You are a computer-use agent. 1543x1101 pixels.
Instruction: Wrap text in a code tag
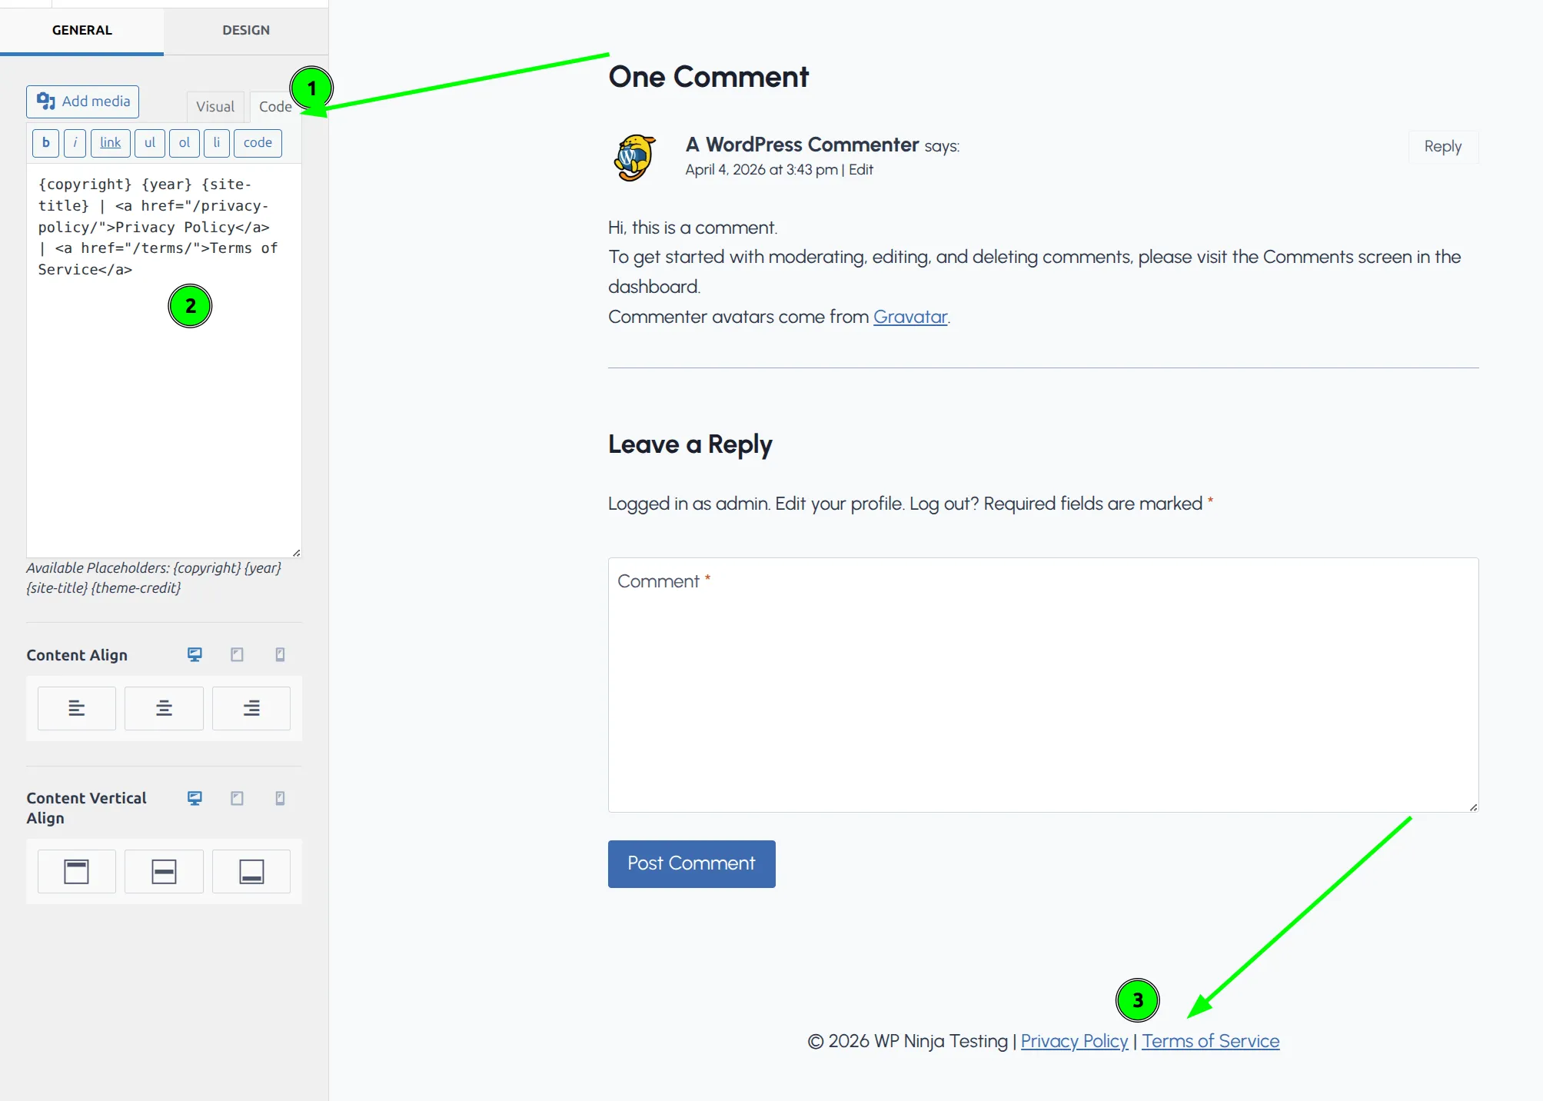257,143
